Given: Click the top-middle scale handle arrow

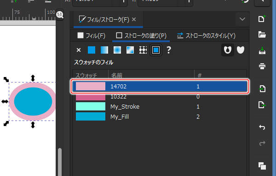Looking at the screenshot, I should [33, 78].
